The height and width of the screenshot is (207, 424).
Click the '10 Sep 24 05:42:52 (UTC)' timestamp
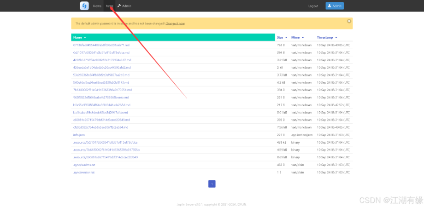[x=333, y=105]
